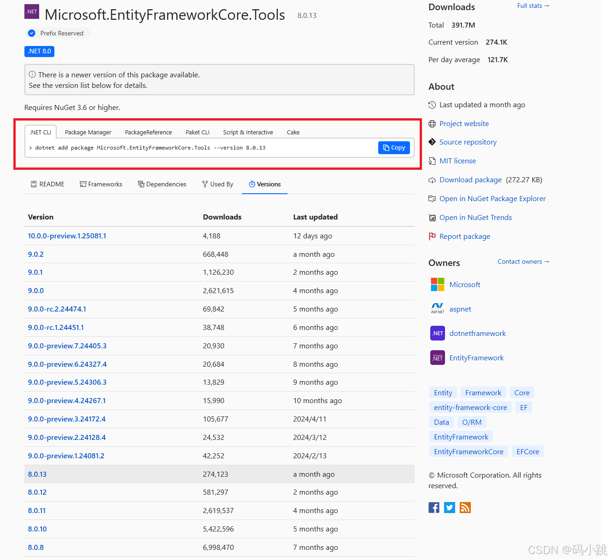Click the cloud download icon
Screen dimensions: 609x560
pos(432,180)
